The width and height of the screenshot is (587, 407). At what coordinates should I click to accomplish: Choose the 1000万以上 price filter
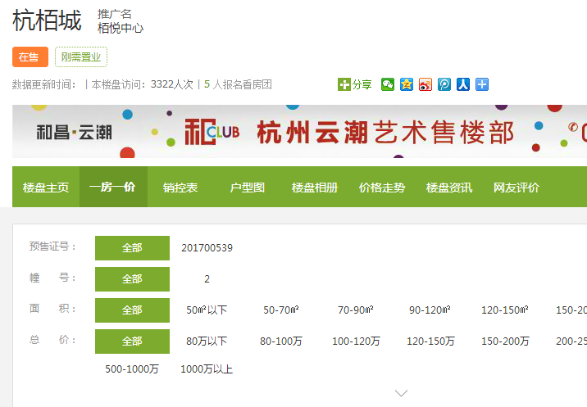tap(207, 369)
